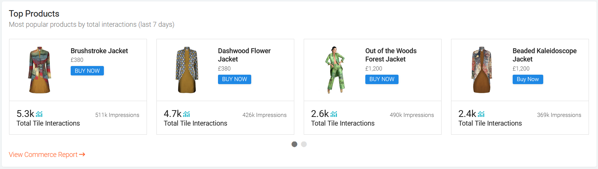Click chart icon beside 5.3k interactions

tap(39, 114)
